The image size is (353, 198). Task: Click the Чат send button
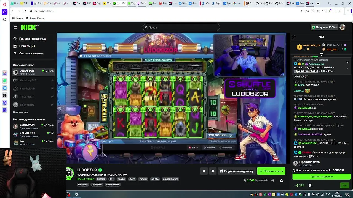[345, 185]
